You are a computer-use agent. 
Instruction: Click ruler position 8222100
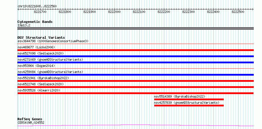click(139, 12)
